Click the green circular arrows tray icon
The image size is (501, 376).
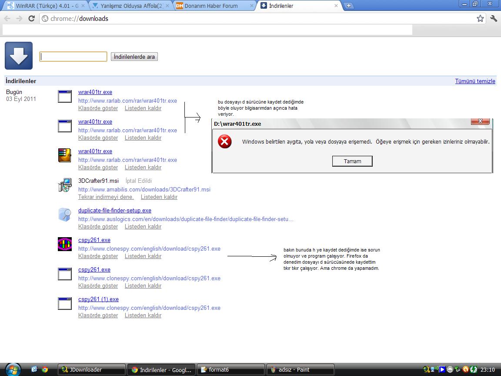tap(473, 369)
